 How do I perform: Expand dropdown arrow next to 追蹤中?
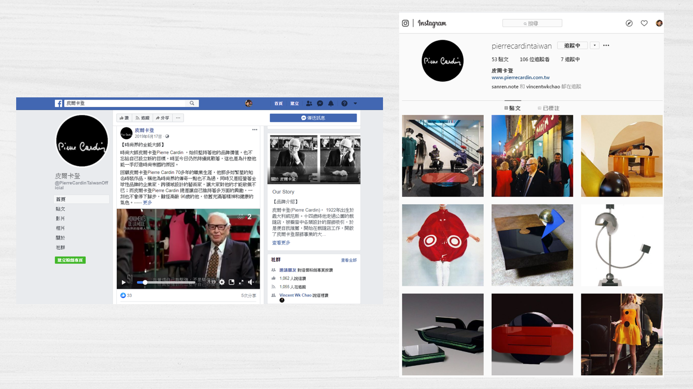pos(595,46)
